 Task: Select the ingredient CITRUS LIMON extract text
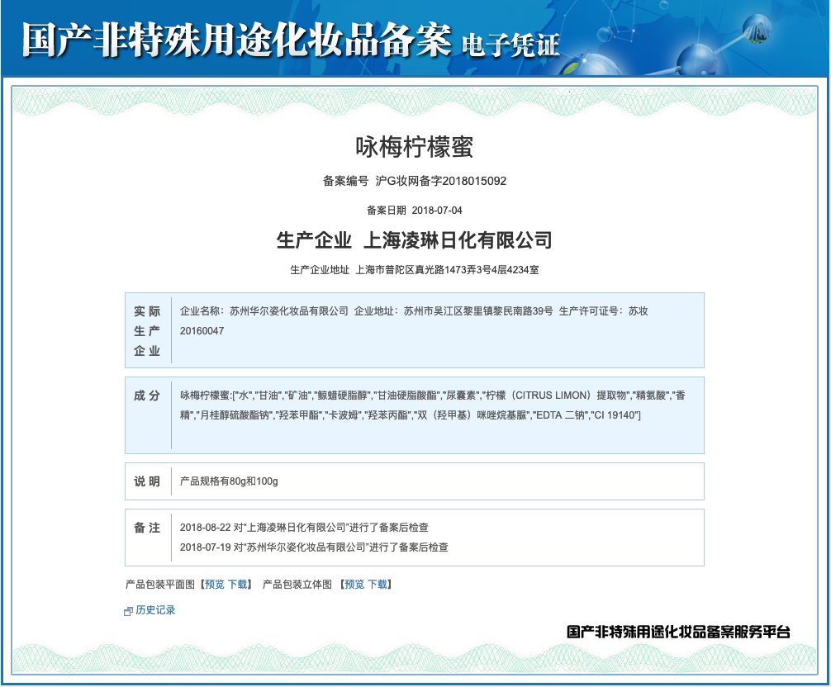[557, 396]
